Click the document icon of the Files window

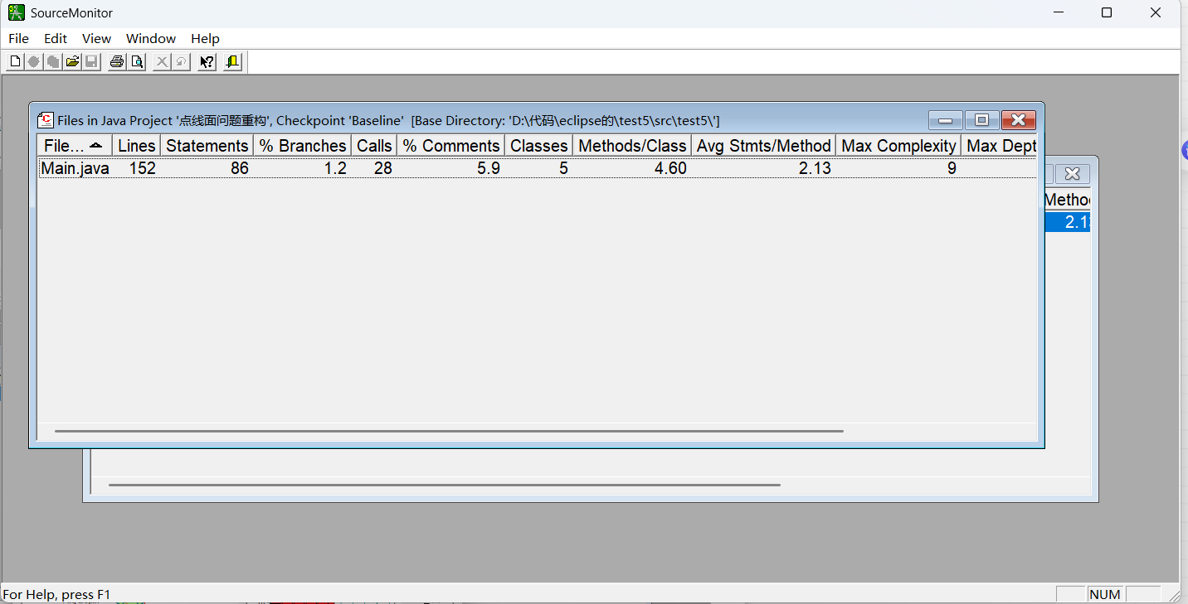[x=46, y=120]
